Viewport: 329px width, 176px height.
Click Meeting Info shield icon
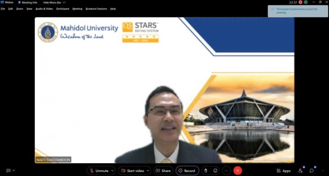[x=20, y=3]
